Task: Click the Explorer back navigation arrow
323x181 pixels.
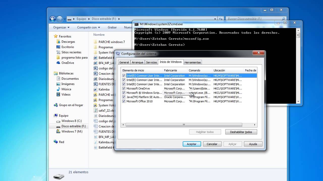Action: [x=52, y=19]
